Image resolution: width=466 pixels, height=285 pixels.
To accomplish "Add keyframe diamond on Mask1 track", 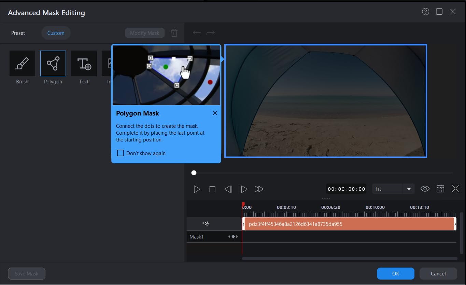I will [233, 236].
